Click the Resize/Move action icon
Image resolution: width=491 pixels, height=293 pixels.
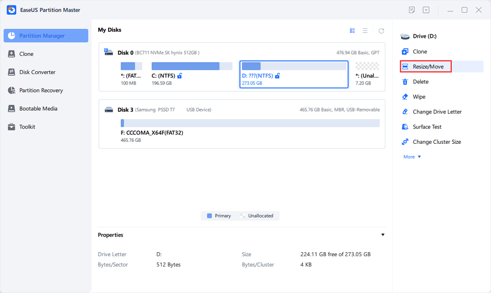405,66
